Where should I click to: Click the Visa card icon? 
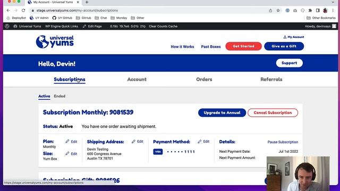click(x=158, y=152)
